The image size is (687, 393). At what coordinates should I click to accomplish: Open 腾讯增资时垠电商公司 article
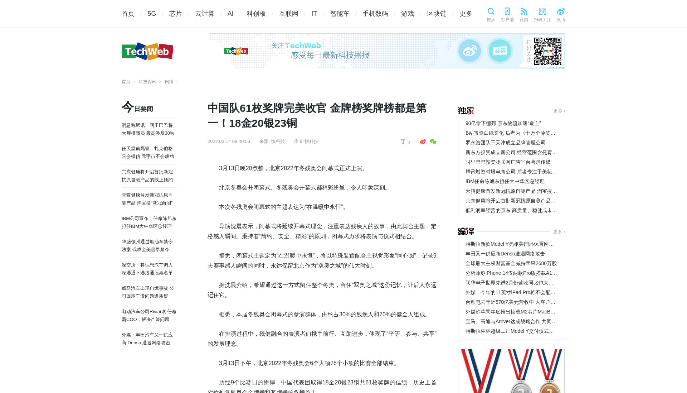[511, 172]
